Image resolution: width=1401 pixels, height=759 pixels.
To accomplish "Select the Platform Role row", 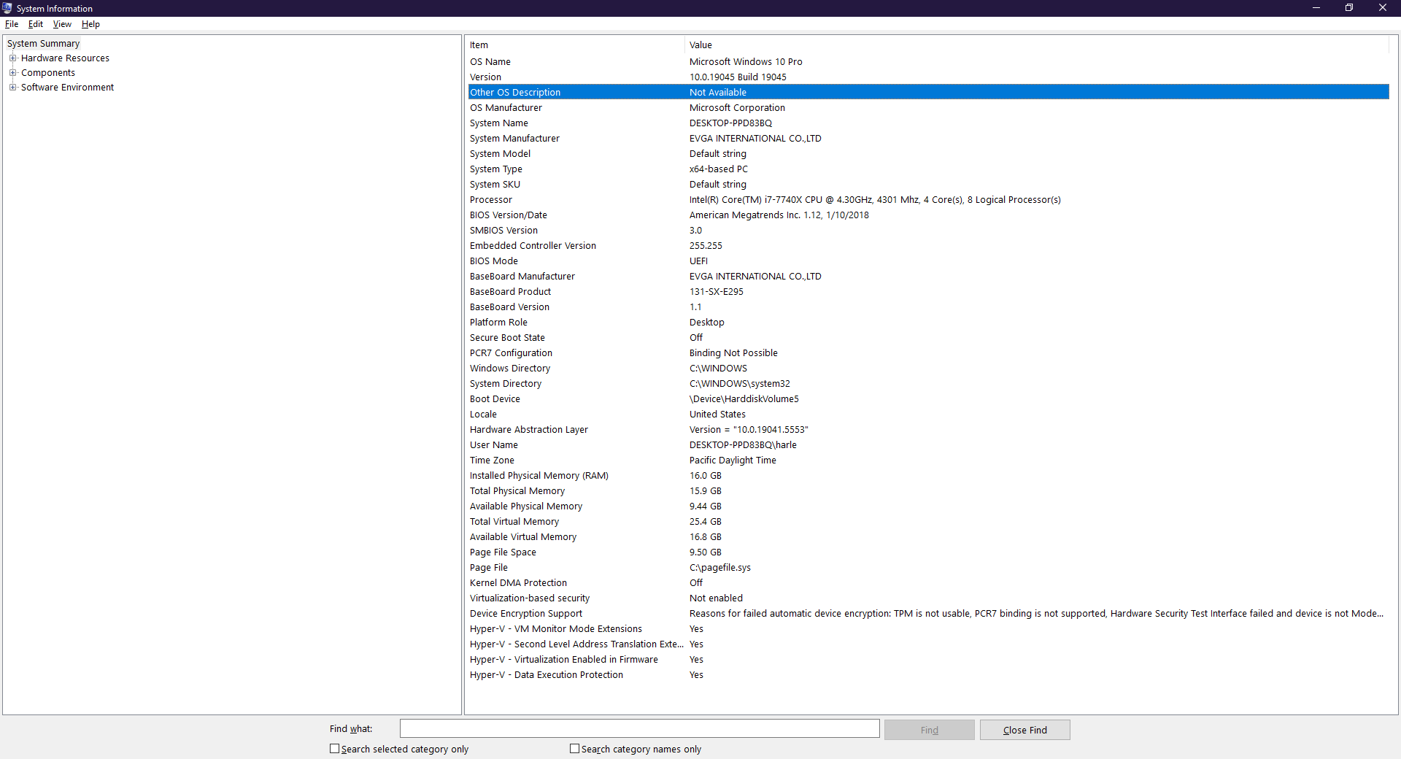I will [x=928, y=323].
